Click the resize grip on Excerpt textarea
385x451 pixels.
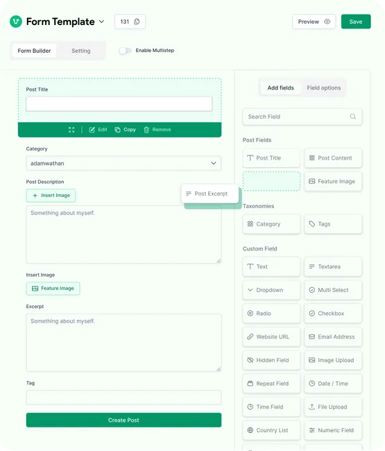(219, 368)
